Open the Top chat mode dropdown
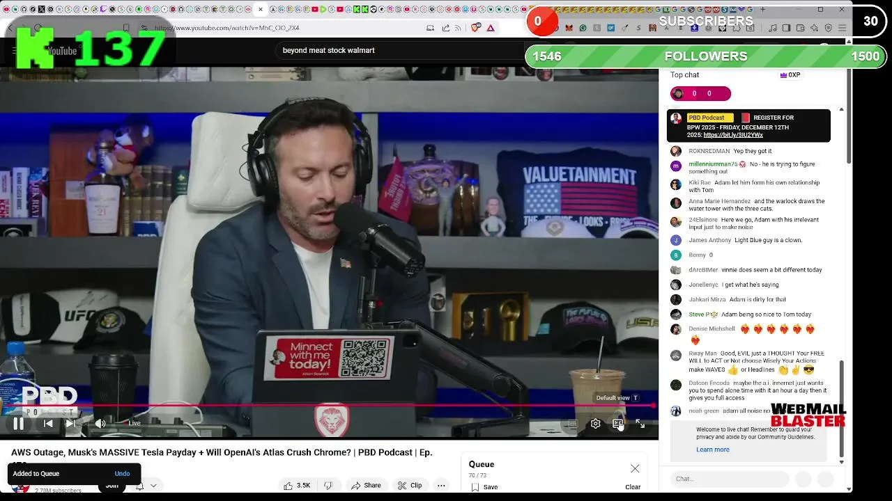This screenshot has height=501, width=892. point(685,75)
